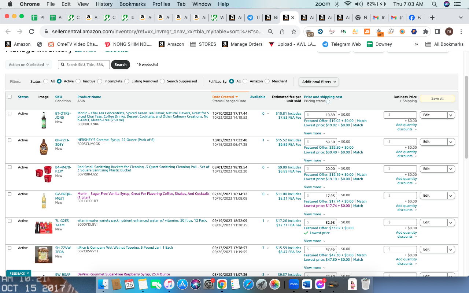Match featured offer for Monin Chai Tea
Viewport: 469px width, 293px height.
pos(362,120)
